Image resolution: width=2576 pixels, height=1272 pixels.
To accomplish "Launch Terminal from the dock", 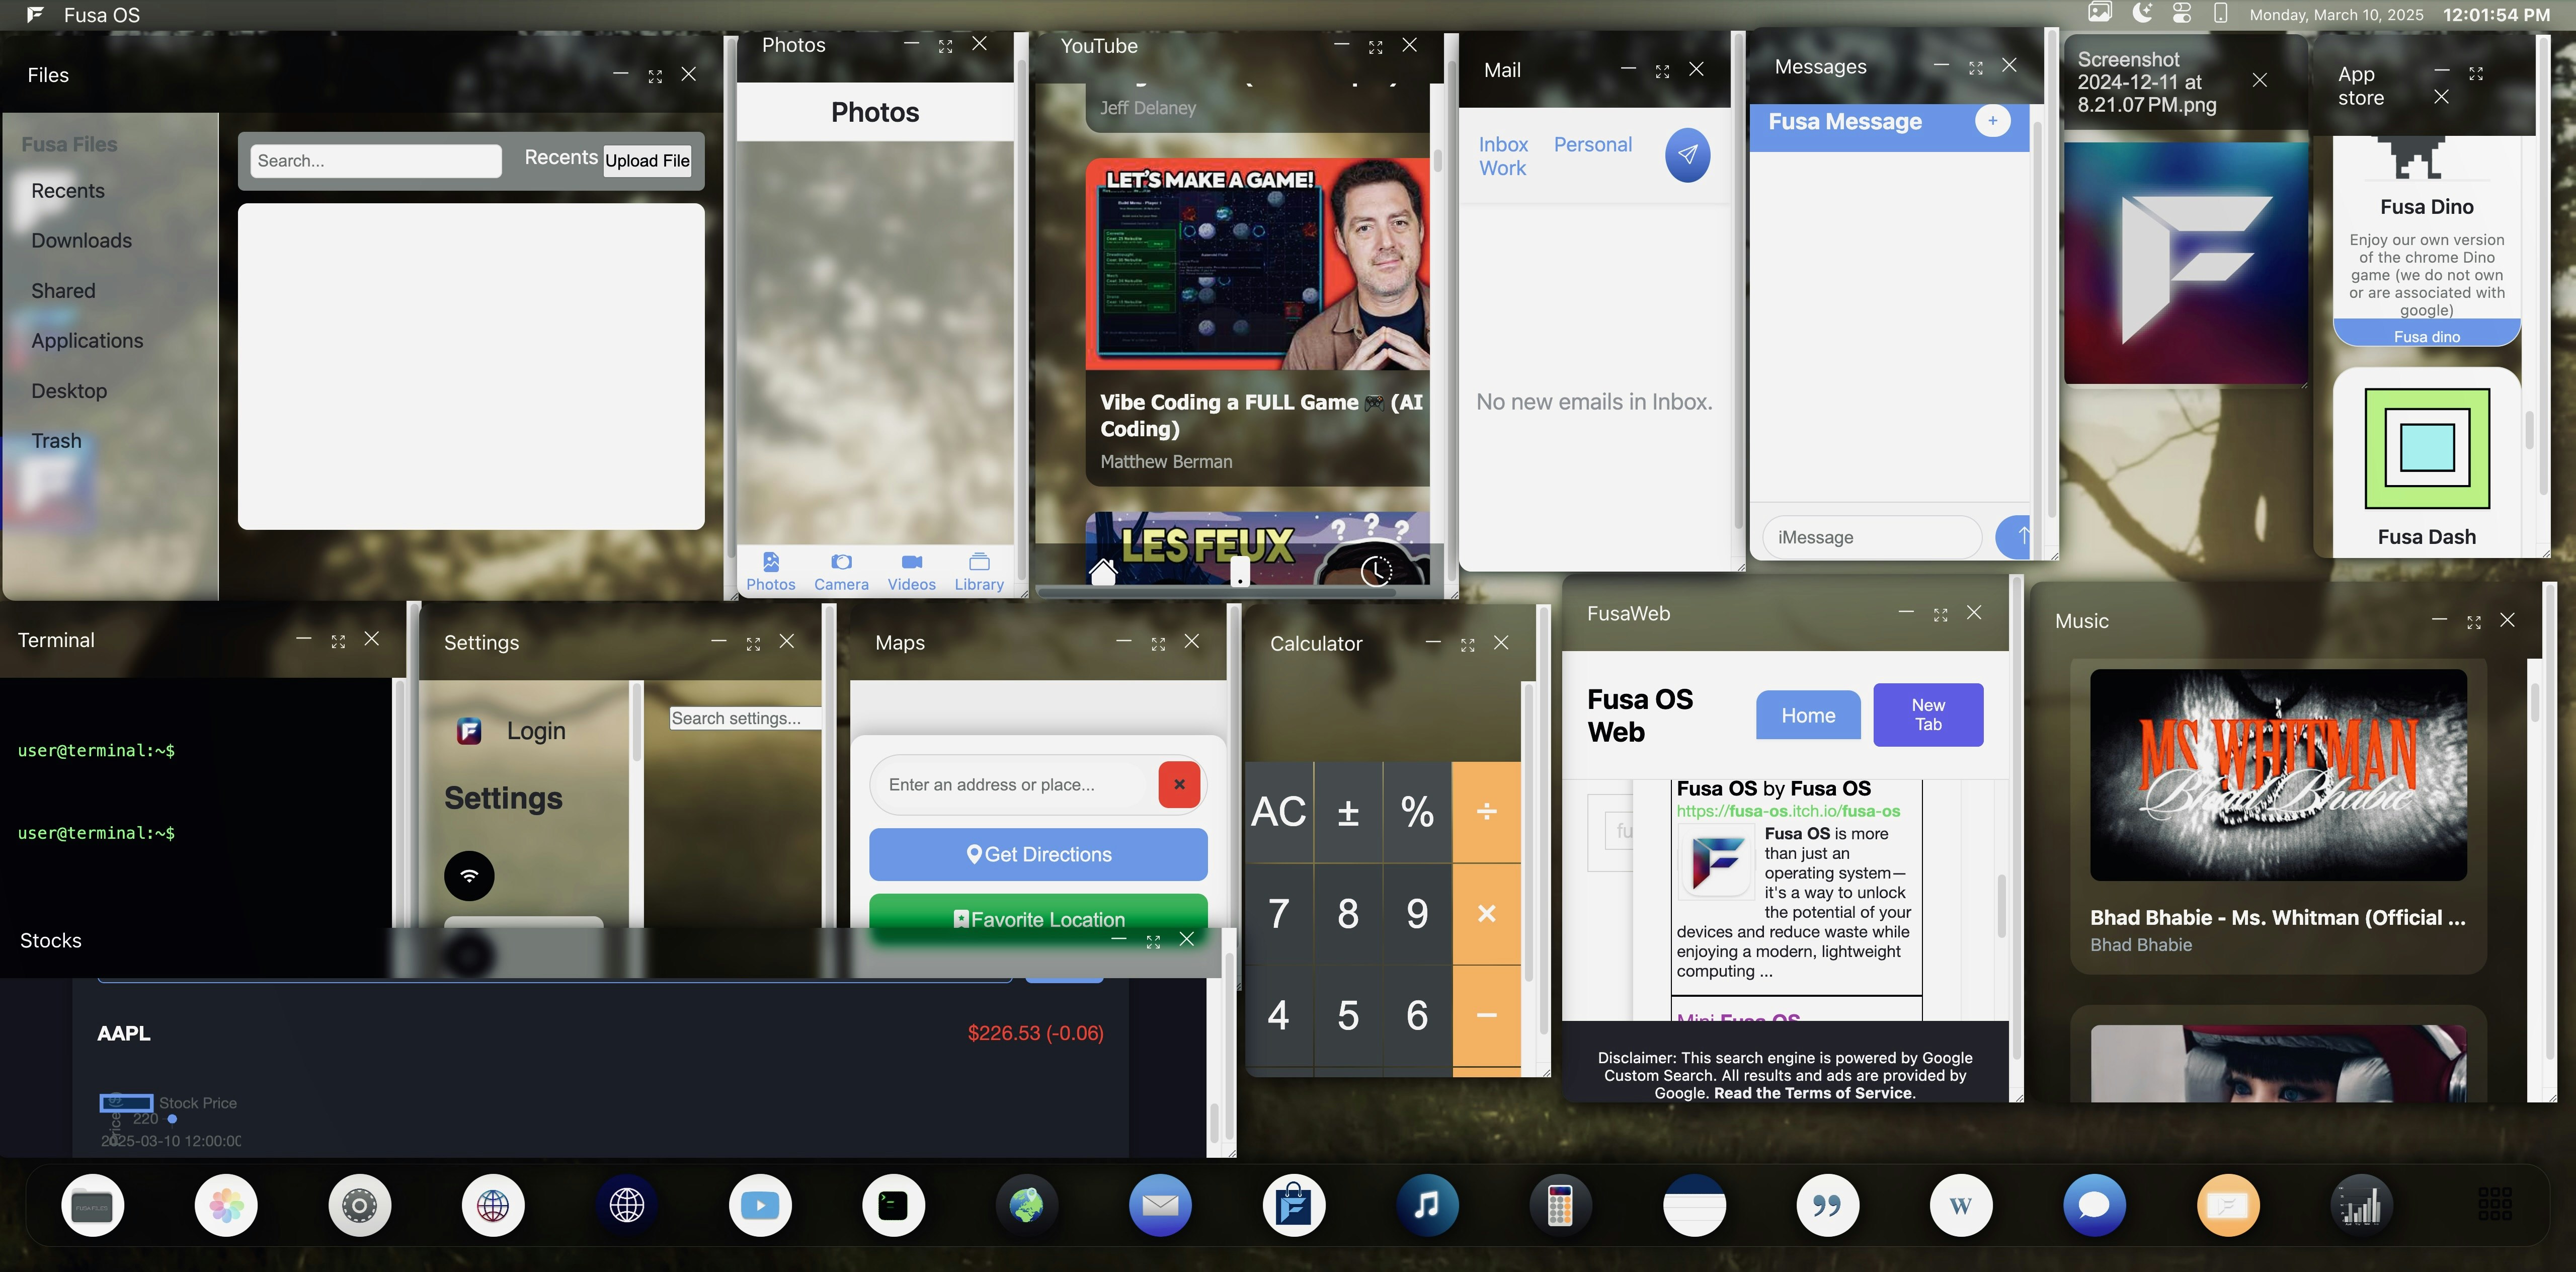I will 894,1205.
